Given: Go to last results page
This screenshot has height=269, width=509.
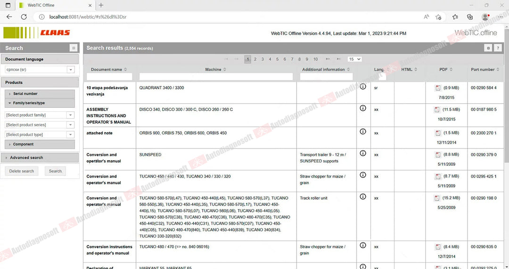Looking at the screenshot, I should pos(338,59).
